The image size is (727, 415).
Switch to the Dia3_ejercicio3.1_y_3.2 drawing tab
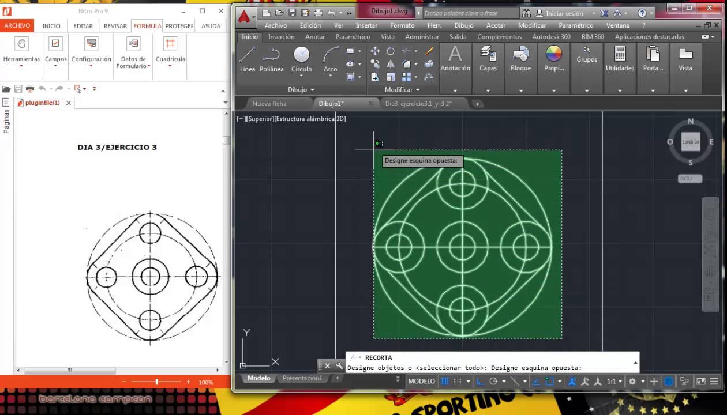418,104
